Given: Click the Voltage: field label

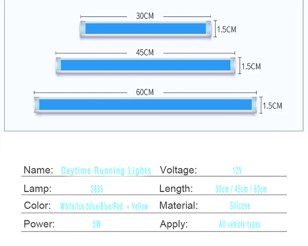Looking at the screenshot, I should point(178,170).
